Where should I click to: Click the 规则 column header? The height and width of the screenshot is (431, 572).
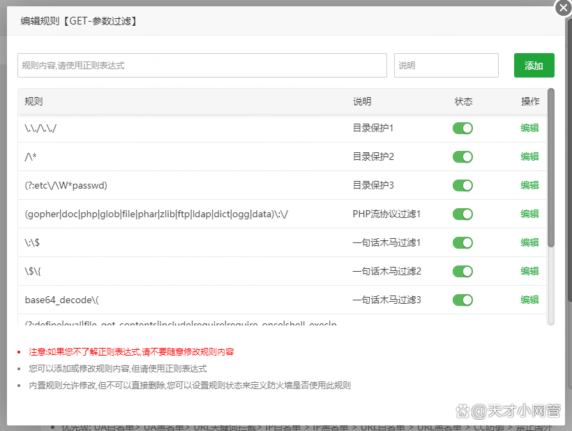point(32,101)
